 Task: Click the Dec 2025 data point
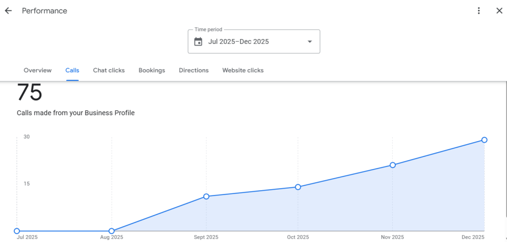pos(484,140)
